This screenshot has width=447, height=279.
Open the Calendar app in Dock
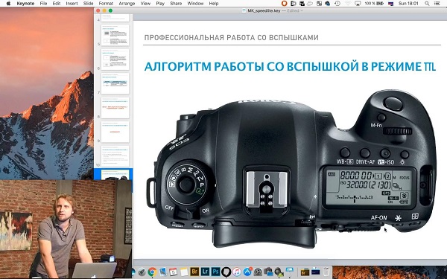click(x=173, y=272)
